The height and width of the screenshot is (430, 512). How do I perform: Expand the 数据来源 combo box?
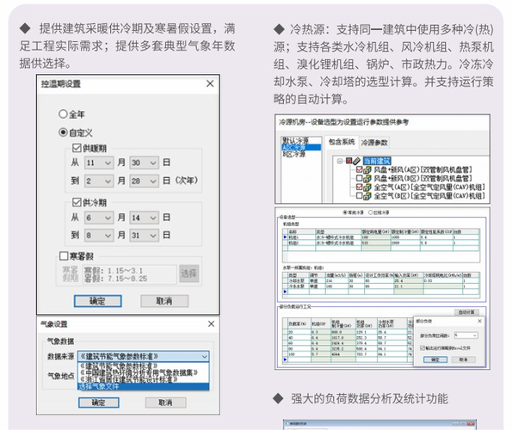click(x=144, y=356)
